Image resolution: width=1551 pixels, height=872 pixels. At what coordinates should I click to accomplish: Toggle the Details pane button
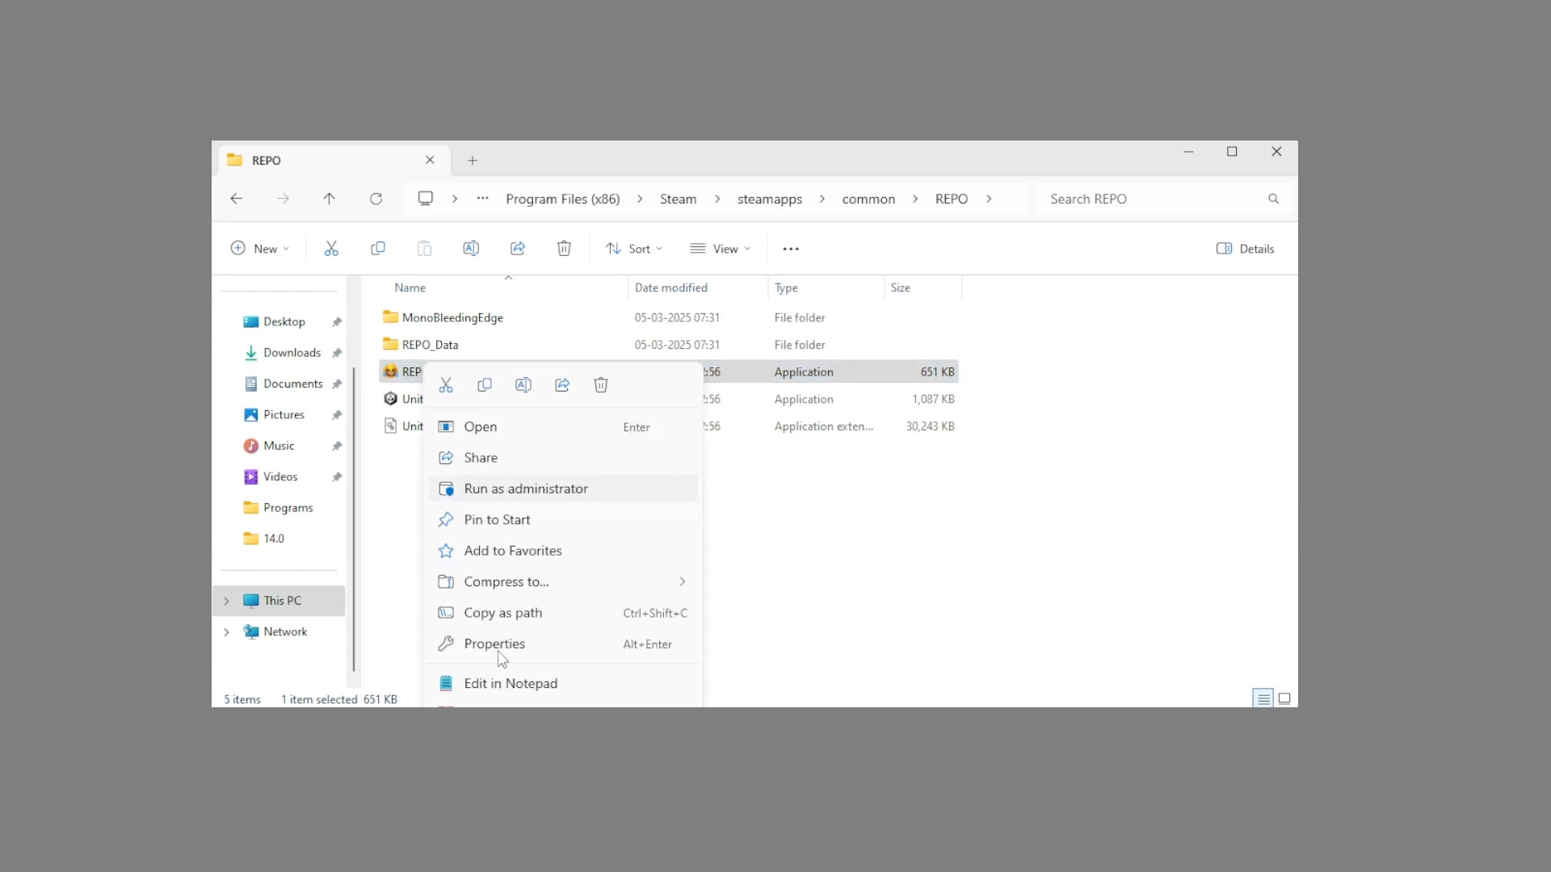(x=1245, y=249)
